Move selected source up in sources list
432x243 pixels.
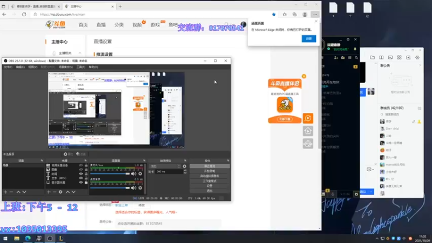tap(67, 192)
